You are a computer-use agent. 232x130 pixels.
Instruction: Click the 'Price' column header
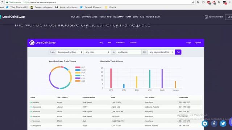(113, 97)
